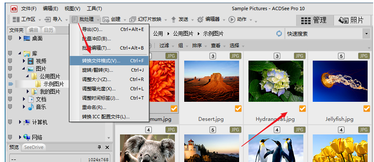
Task: Choose 调整时间标签(J)... menu entry
Action: point(109,98)
